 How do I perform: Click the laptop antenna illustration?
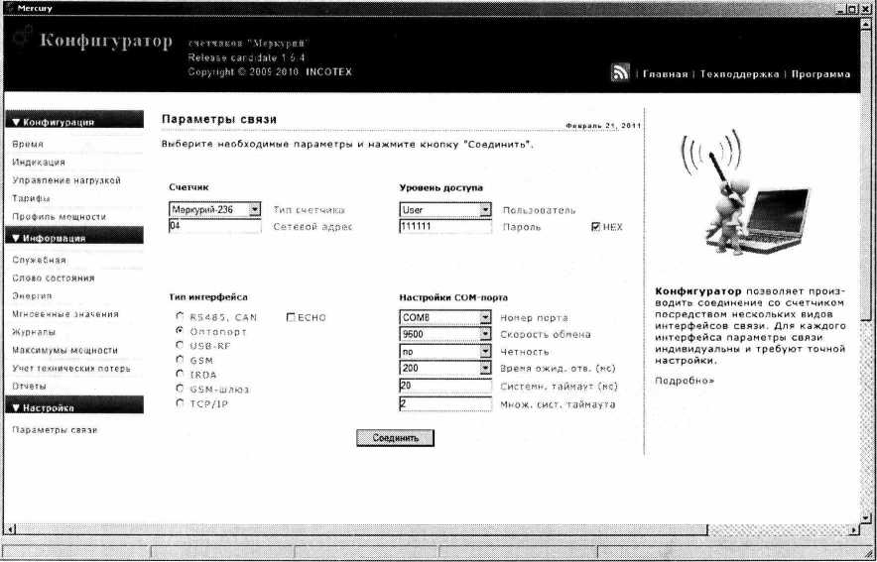(747, 191)
